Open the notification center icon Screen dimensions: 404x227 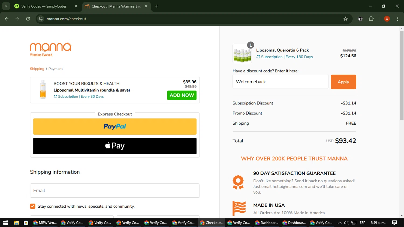point(394,223)
